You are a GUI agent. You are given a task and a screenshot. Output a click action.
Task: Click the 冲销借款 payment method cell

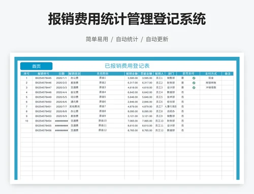point(211,88)
